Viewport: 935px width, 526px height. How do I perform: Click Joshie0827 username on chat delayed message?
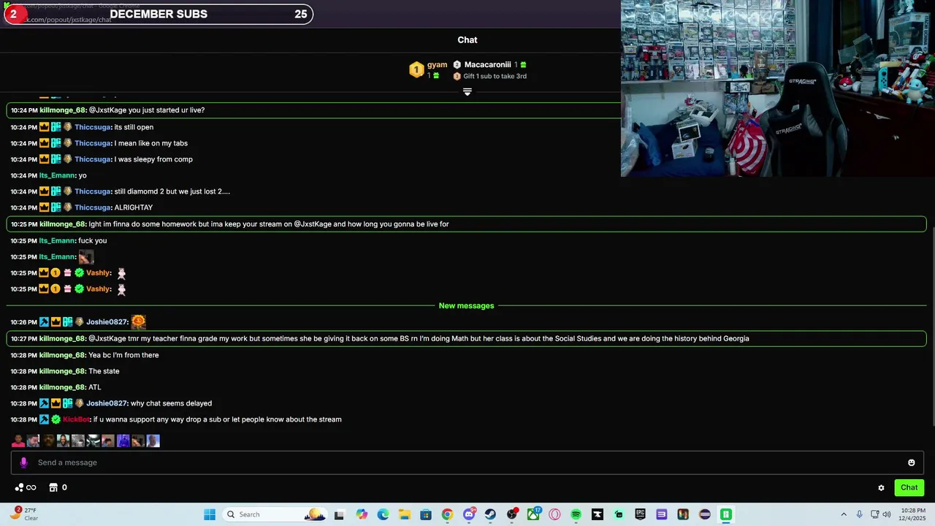coord(107,403)
